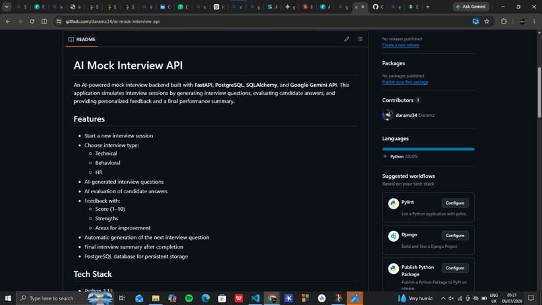Viewport: 542px width, 305px height.
Task: Select the README tab
Action: pyautogui.click(x=82, y=39)
